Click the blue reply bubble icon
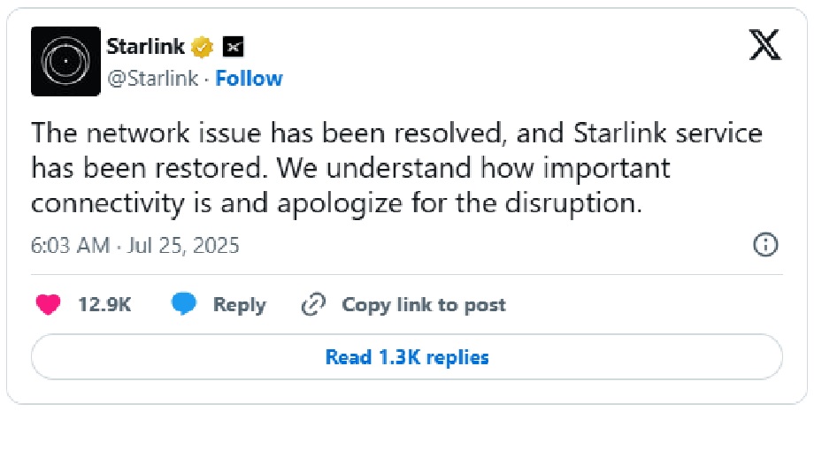This screenshot has height=458, width=814. point(184,305)
